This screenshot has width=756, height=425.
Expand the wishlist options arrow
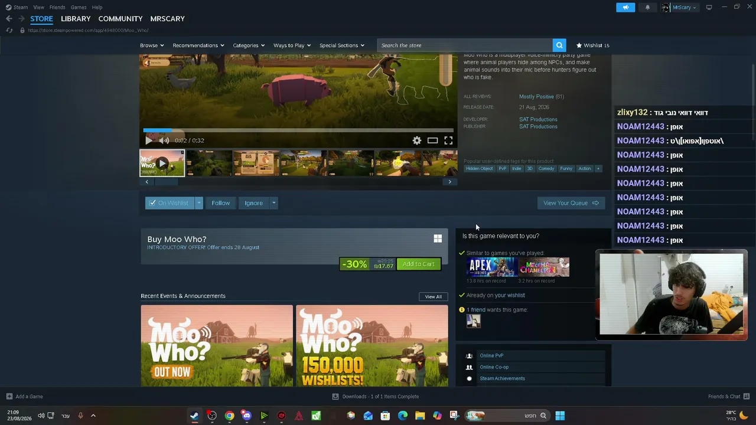[198, 203]
